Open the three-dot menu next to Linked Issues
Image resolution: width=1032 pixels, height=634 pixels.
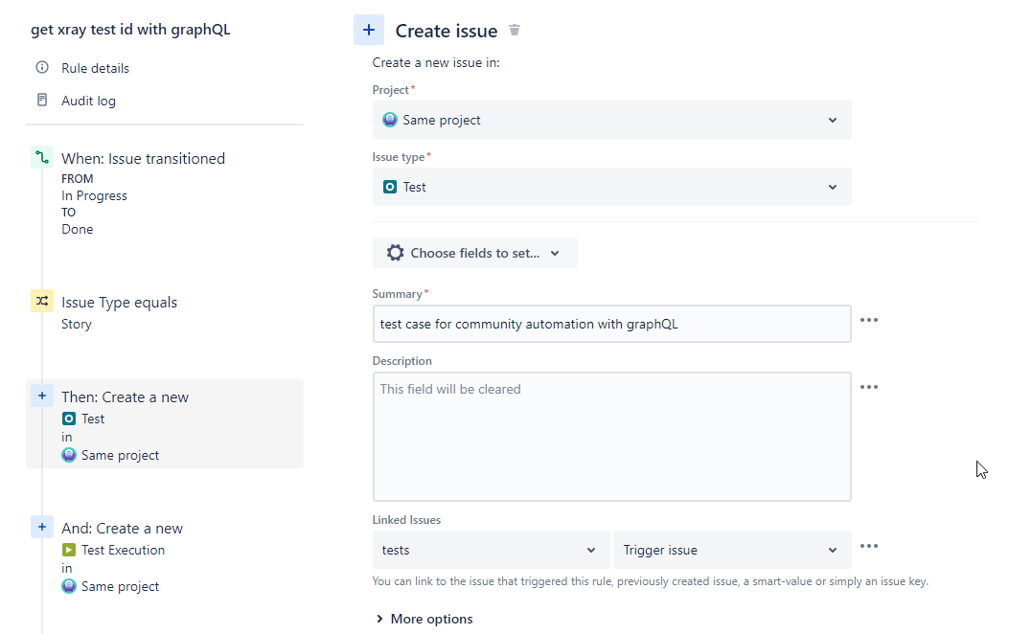pos(868,546)
